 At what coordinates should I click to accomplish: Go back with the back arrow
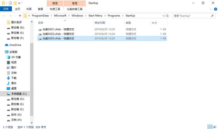pos(4,16)
